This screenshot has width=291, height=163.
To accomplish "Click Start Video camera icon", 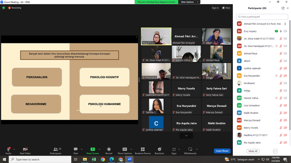I will click(x=25, y=149).
